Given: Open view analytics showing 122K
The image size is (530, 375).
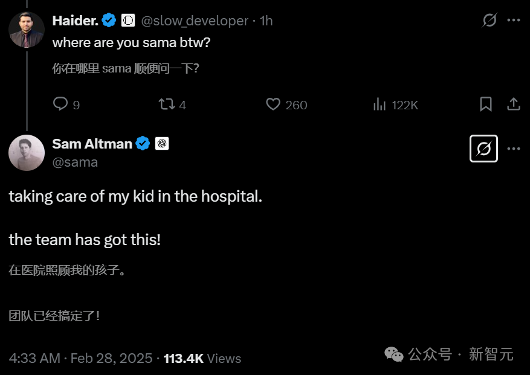Looking at the screenshot, I should pyautogui.click(x=380, y=104).
